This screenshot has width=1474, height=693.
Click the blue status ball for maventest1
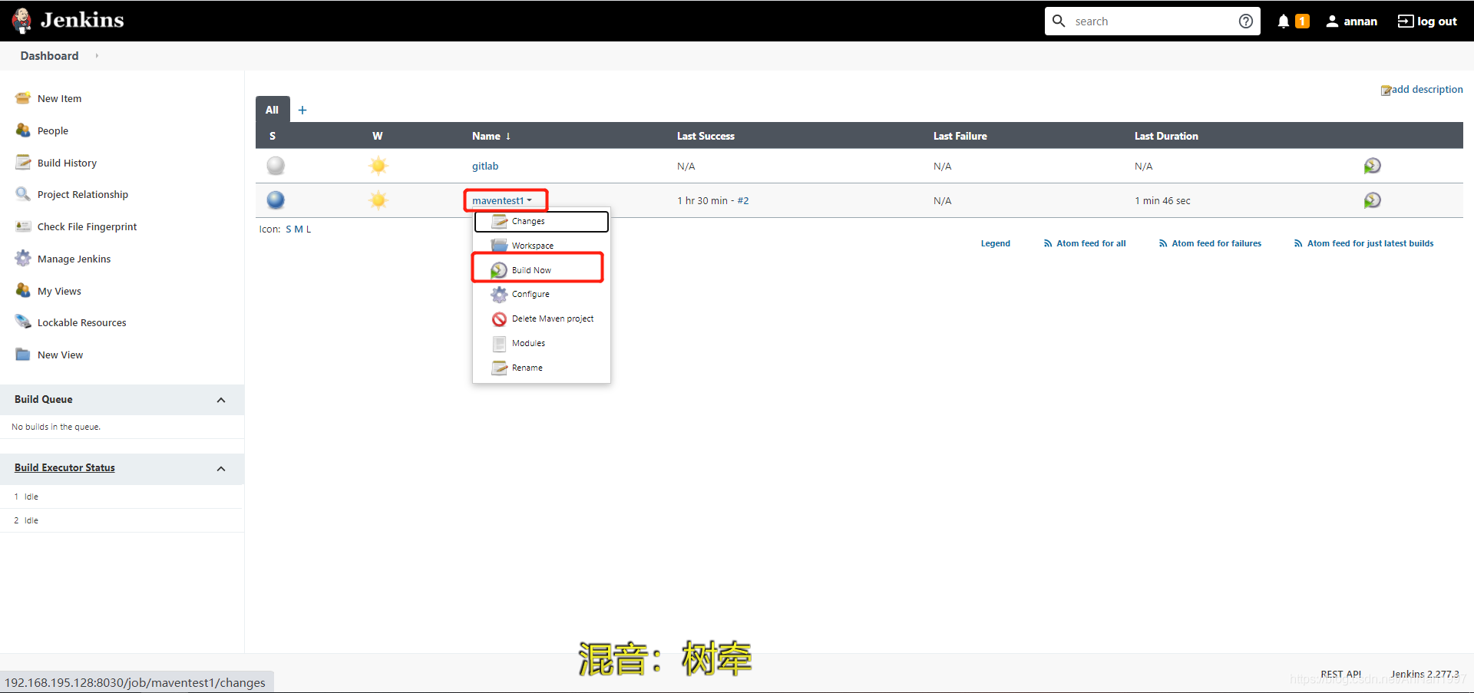point(276,200)
